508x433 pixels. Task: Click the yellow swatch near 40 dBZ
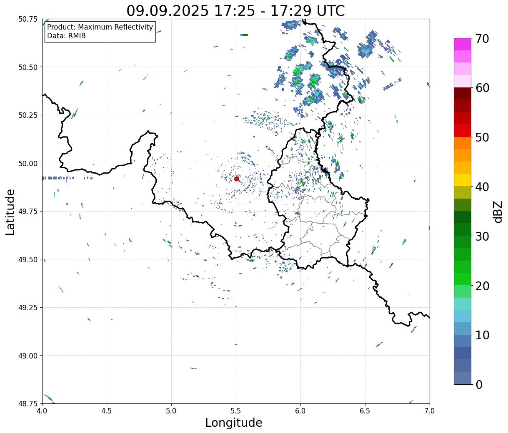pos(463,180)
